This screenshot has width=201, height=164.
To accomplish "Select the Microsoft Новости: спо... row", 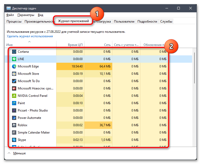I will tap(36, 88).
